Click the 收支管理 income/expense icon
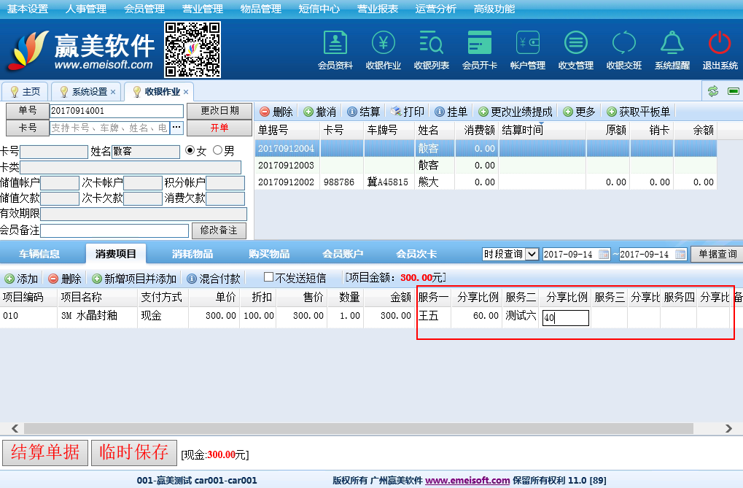743x488 pixels. tap(575, 44)
